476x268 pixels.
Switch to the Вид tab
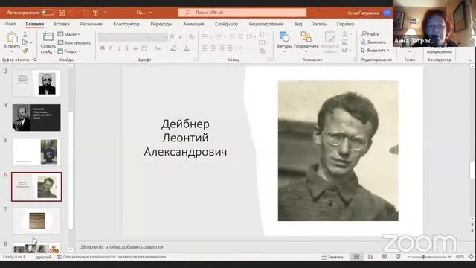tap(298, 24)
